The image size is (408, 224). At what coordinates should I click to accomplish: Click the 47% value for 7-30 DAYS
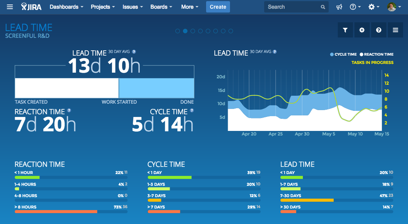(x=384, y=196)
